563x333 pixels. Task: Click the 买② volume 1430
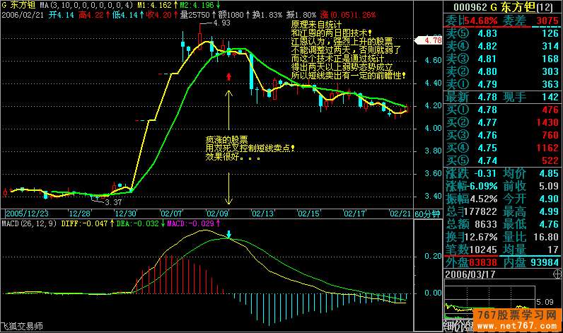[x=547, y=122]
